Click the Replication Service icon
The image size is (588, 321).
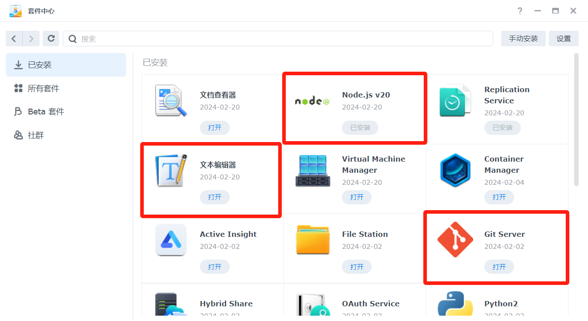pos(454,101)
